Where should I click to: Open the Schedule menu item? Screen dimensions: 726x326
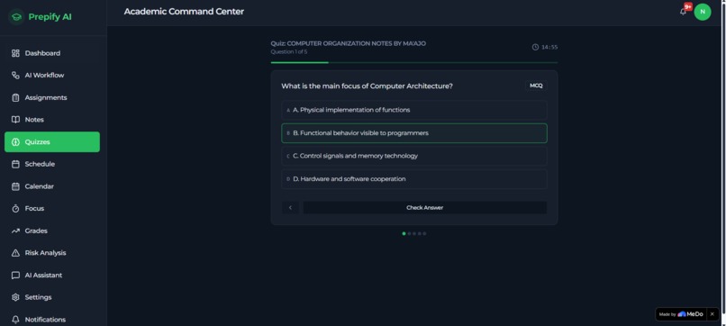[52, 165]
